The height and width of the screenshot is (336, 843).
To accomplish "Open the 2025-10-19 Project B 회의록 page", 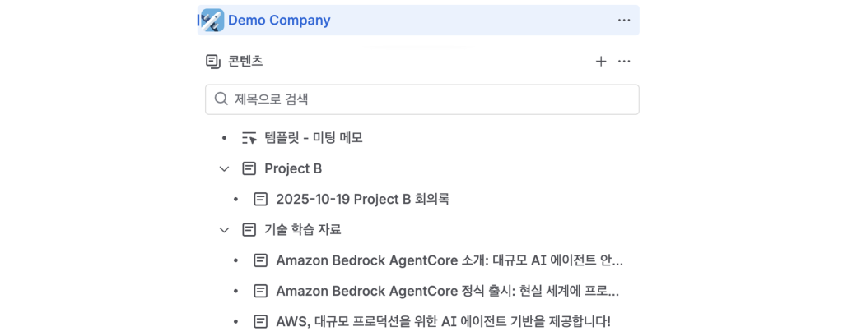I will (x=363, y=199).
